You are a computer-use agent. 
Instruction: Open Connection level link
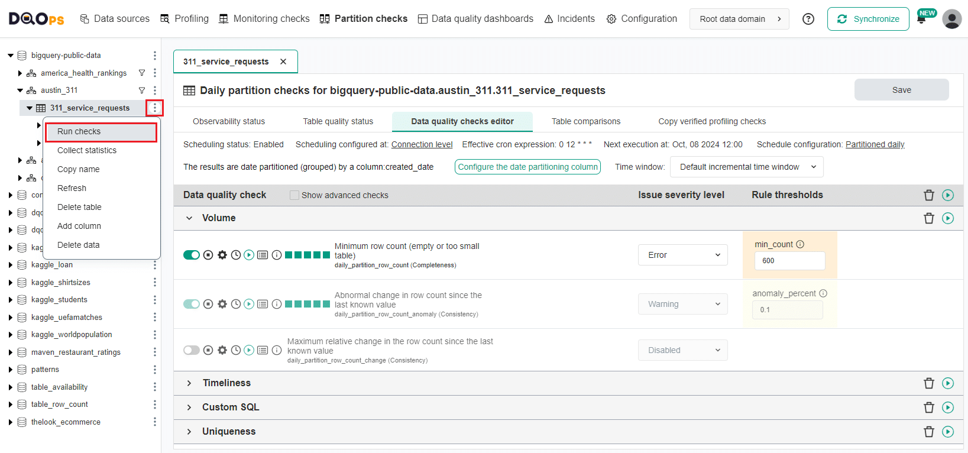(422, 144)
